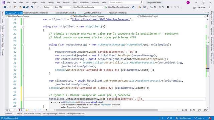Click the bookmark toolbar icon
The image size is (214, 120).
pyautogui.click(x=168, y=7)
